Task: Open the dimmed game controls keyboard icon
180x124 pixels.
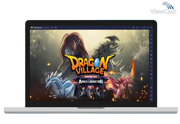Action: [151, 47]
